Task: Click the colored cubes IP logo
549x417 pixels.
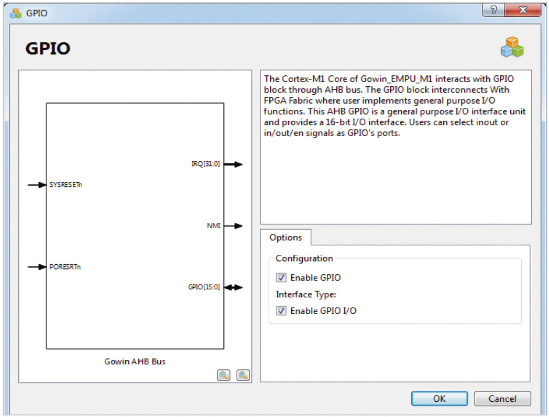Action: (x=512, y=48)
